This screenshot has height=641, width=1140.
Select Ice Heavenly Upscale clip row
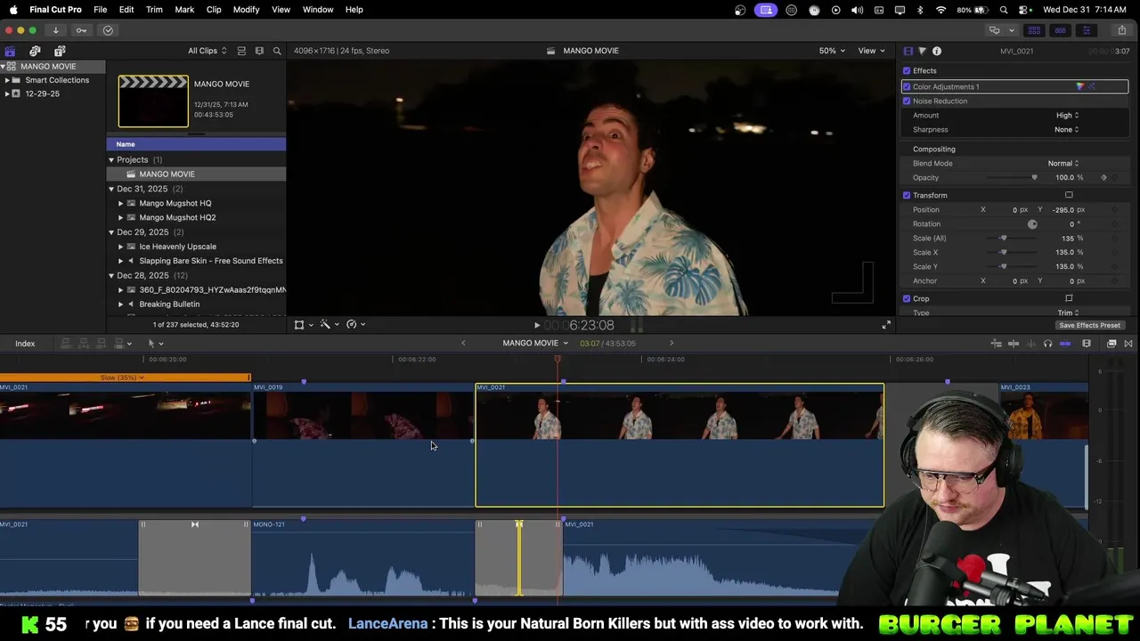click(196, 247)
